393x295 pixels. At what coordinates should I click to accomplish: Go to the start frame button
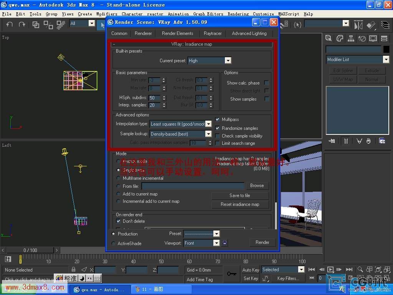(312, 270)
